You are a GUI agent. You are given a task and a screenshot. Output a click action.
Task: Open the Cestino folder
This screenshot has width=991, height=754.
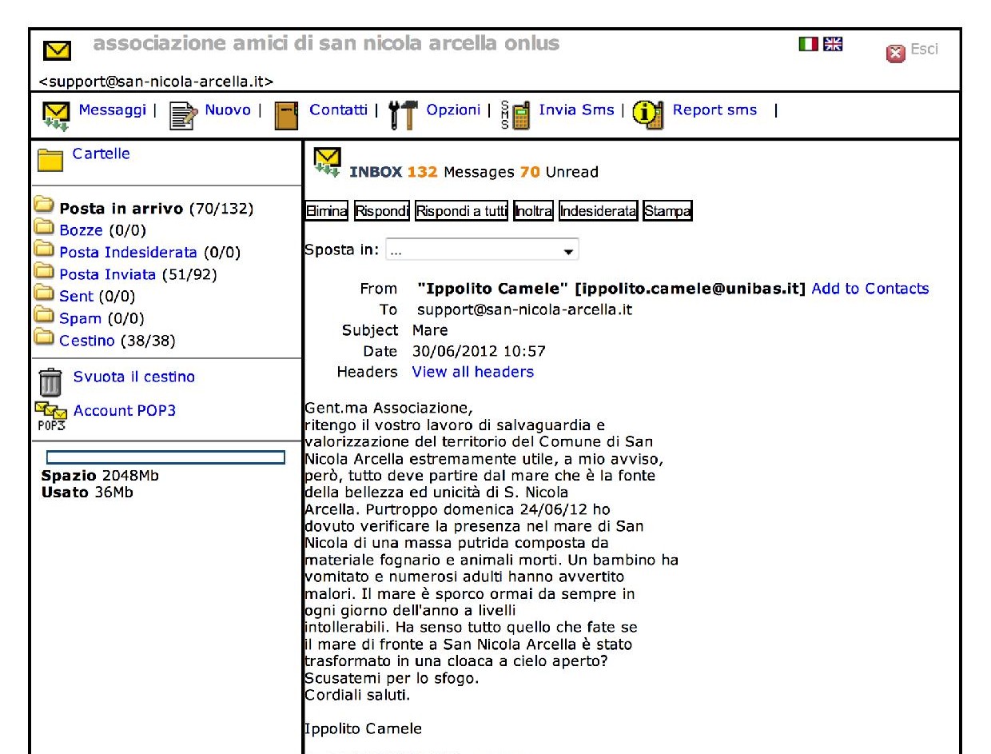coord(87,341)
